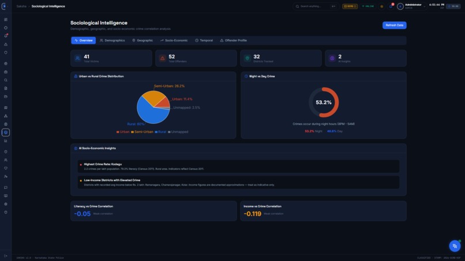This screenshot has height=261, width=465.
Task: Click the red Urban pie slice
Action: [164, 103]
